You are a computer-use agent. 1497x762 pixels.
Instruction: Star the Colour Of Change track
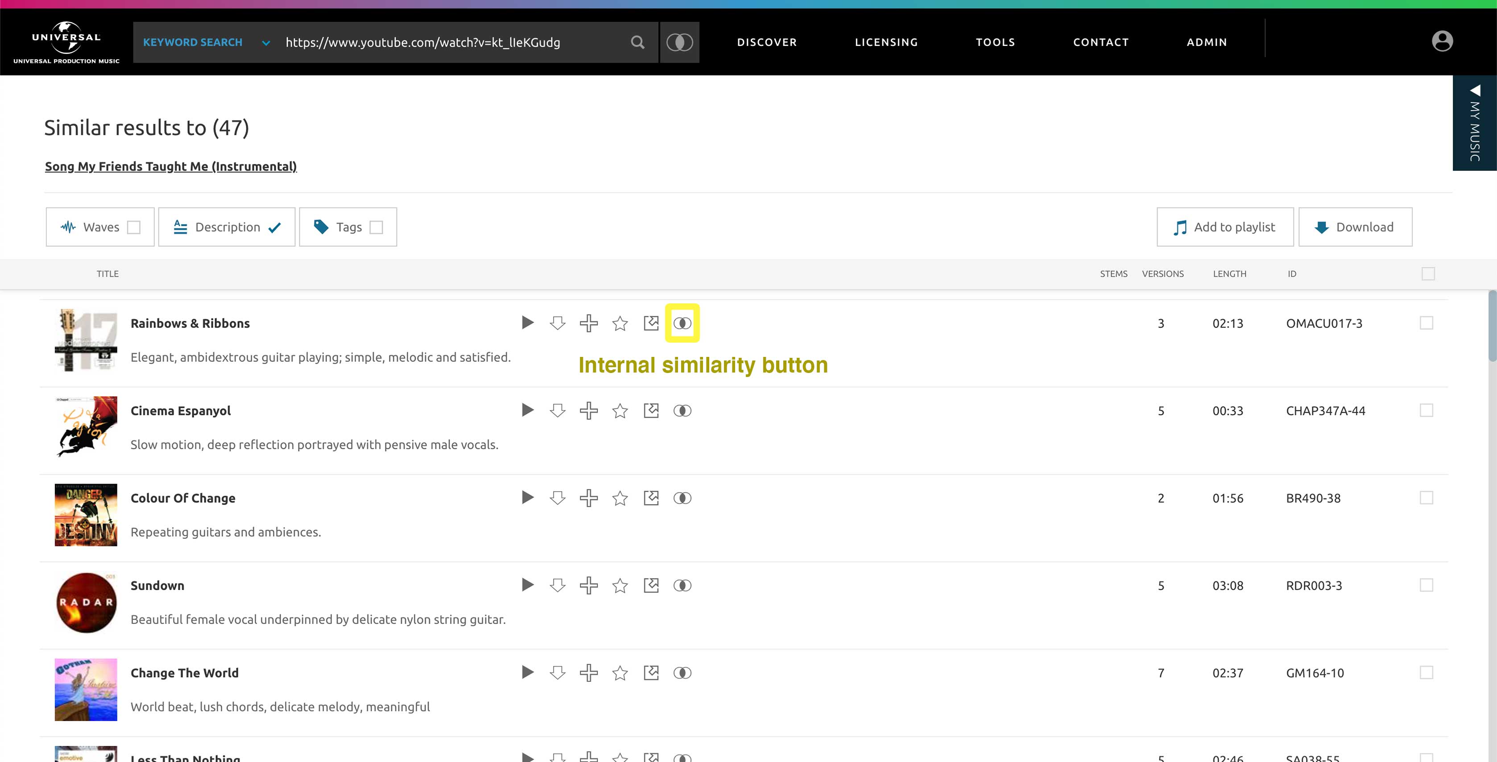(620, 497)
